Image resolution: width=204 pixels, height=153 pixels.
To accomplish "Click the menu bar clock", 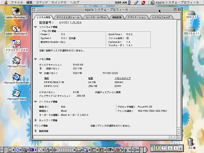I will [x=121, y=3].
